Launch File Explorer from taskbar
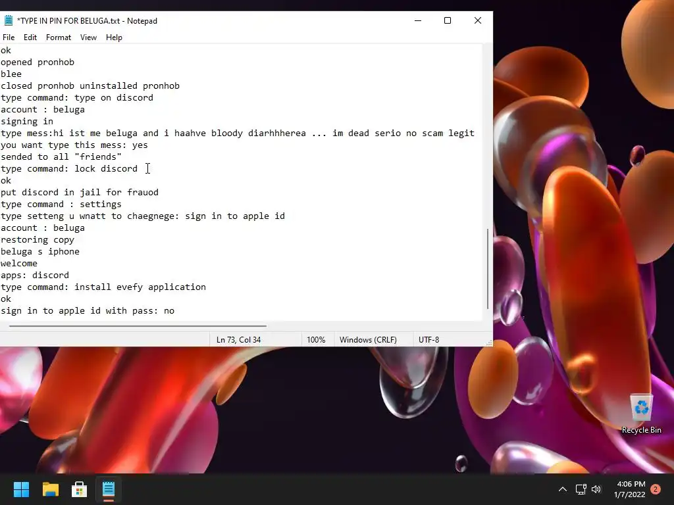The width and height of the screenshot is (674, 505). [x=51, y=489]
